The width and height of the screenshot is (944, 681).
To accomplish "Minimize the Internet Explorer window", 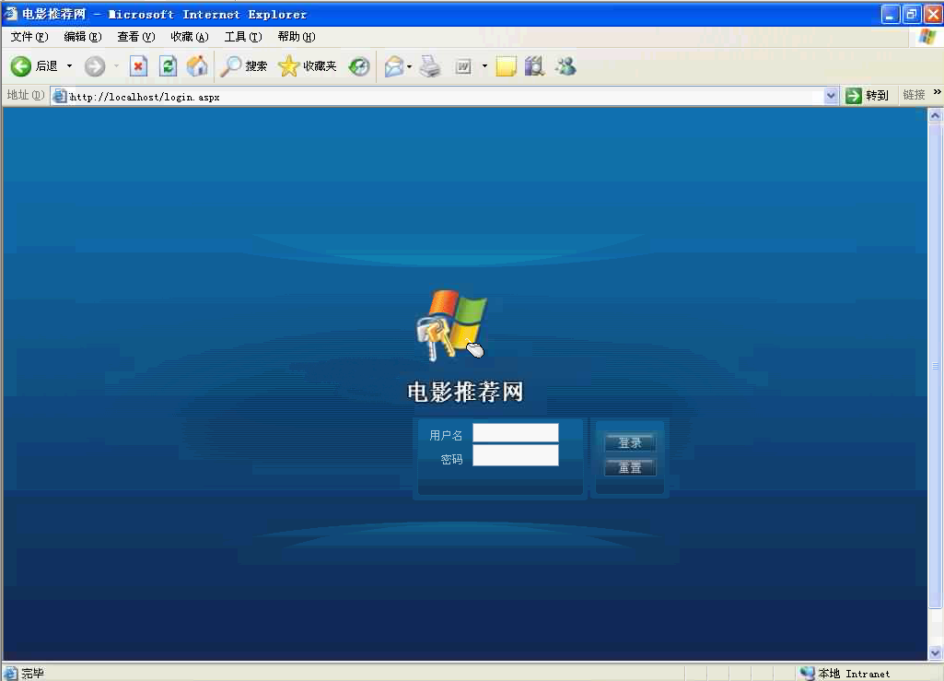I will pyautogui.click(x=891, y=14).
